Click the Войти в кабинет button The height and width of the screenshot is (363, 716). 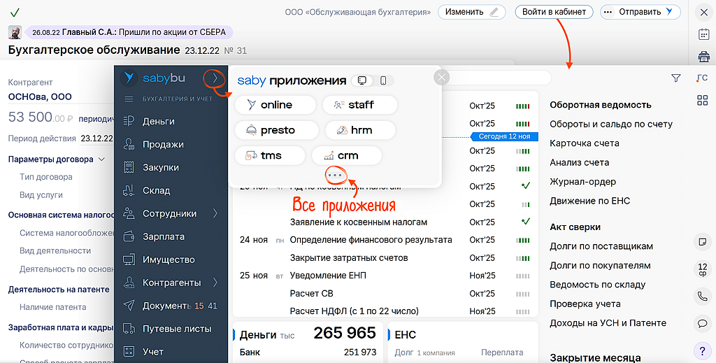(x=554, y=12)
